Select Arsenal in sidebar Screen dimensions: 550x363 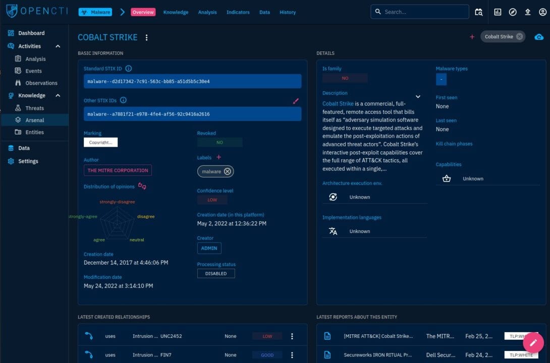[x=34, y=120]
